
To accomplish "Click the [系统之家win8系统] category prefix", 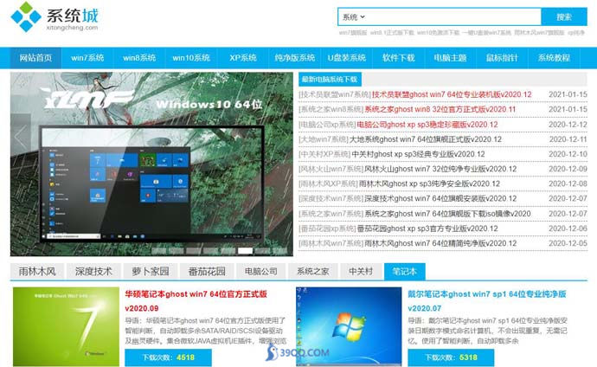I will click(x=331, y=109).
